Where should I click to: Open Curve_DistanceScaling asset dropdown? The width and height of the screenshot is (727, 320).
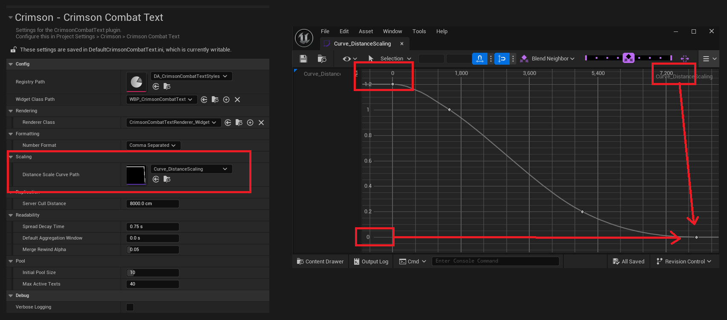pyautogui.click(x=191, y=169)
